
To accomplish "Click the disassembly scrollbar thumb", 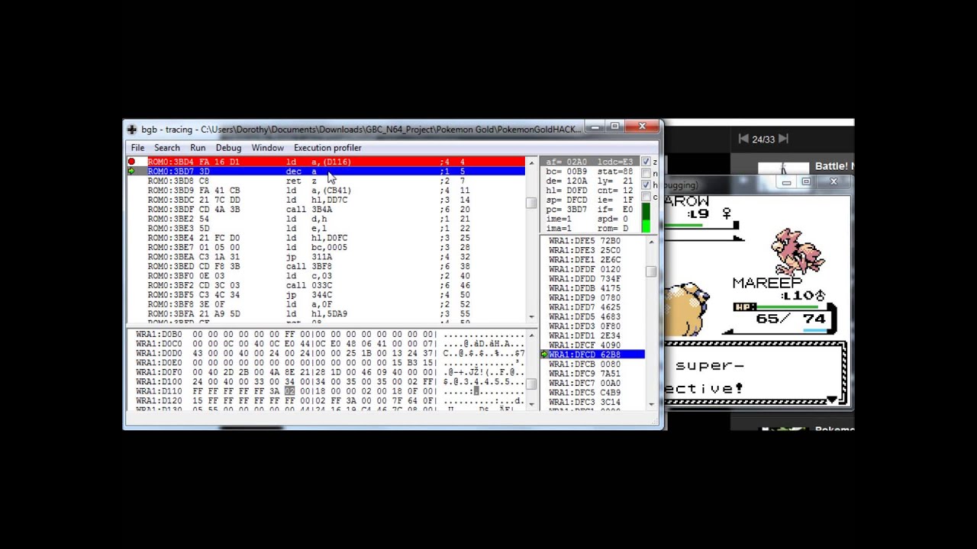I will pyautogui.click(x=531, y=203).
